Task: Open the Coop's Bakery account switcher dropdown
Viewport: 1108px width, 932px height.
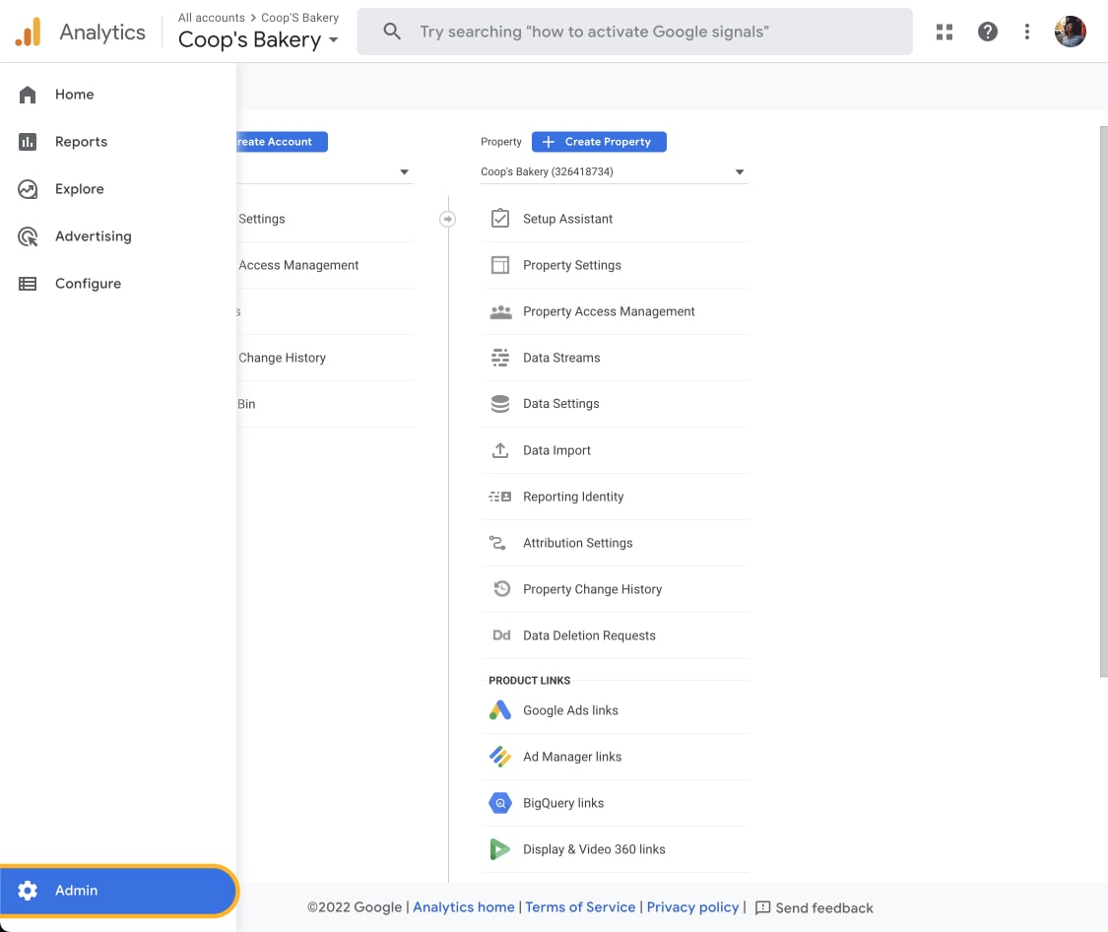Action: tap(258, 39)
